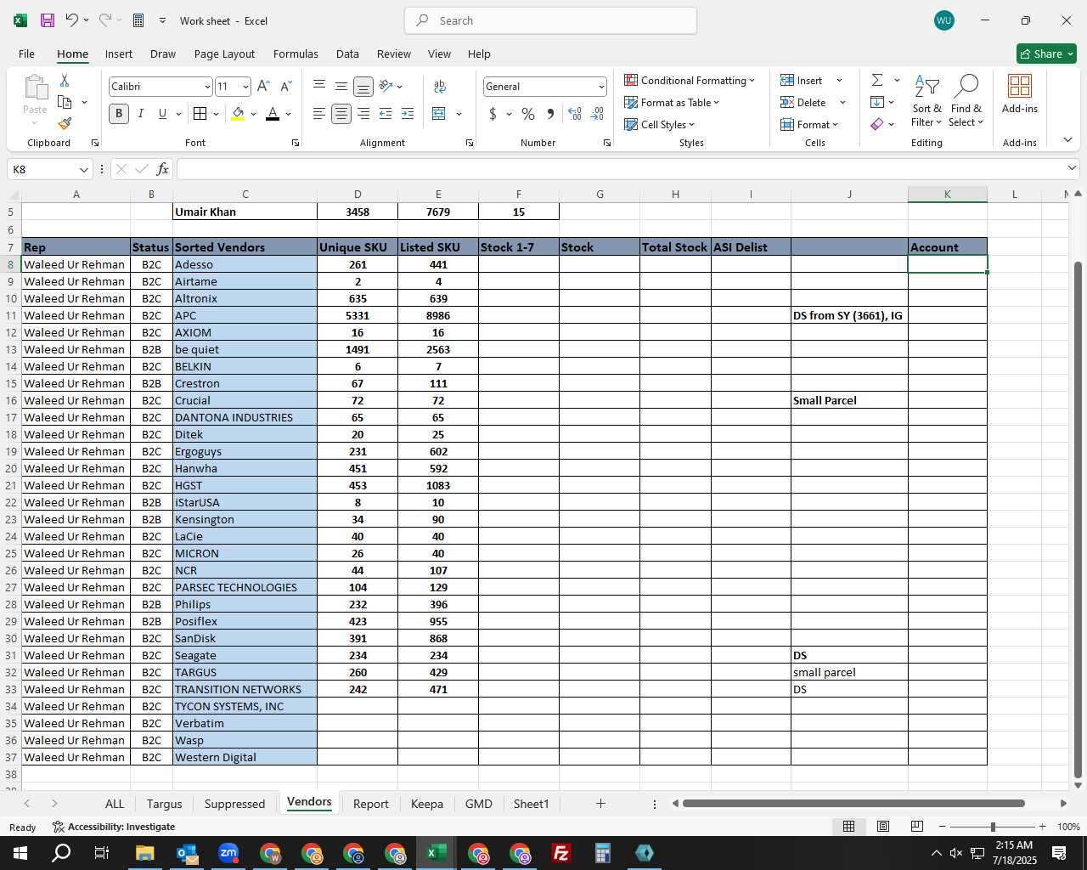
Task: Click the Decrease Indent icon
Action: [386, 114]
